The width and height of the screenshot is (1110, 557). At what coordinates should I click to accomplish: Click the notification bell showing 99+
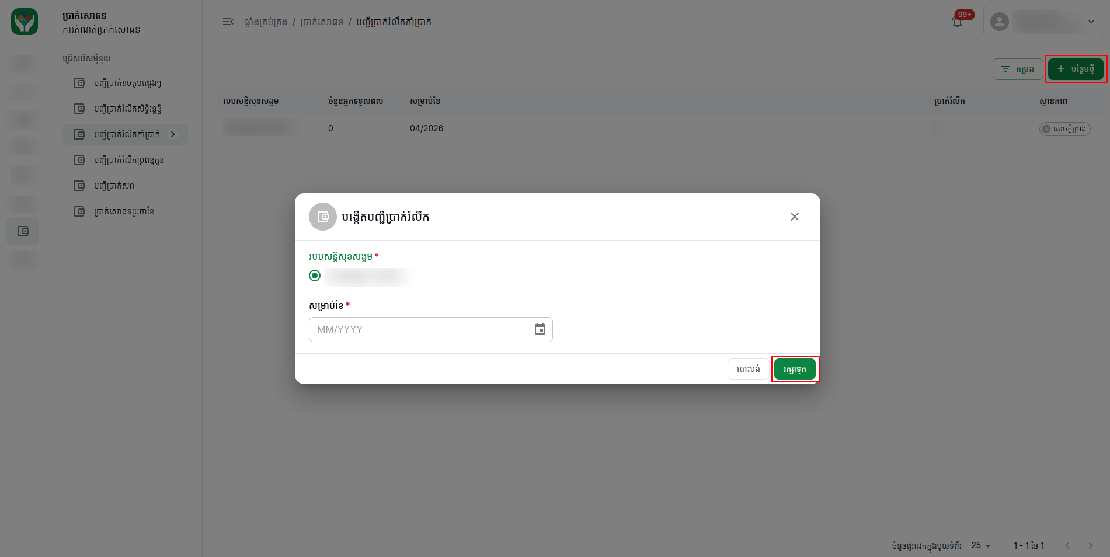(958, 22)
